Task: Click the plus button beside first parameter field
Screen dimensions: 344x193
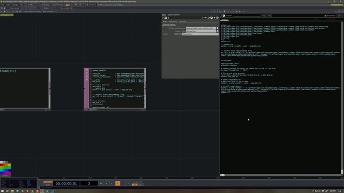Action: tap(217, 28)
